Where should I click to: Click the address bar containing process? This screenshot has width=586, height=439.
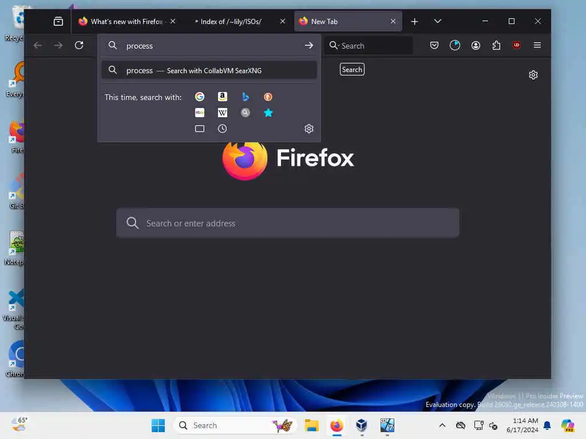(x=209, y=46)
